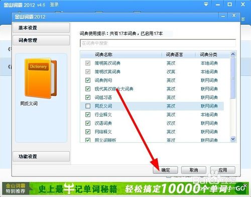Minimize the 金山词霸2012 settings dialog
Screen dimensions: 251x197
click(x=223, y=17)
